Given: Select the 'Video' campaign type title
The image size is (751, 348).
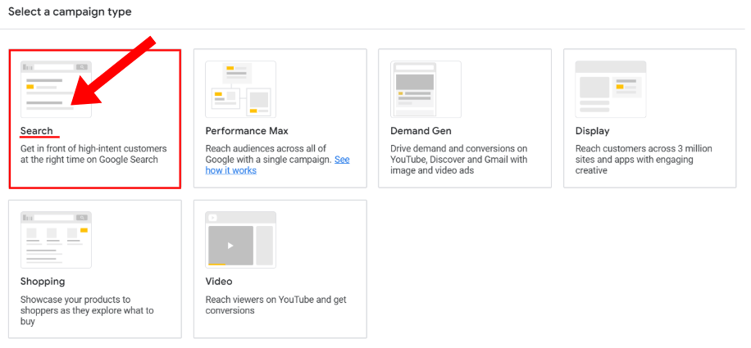Looking at the screenshot, I should pyautogui.click(x=219, y=282).
